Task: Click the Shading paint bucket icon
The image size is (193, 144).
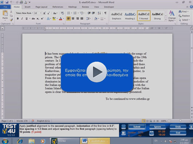Action: tap(96, 19)
